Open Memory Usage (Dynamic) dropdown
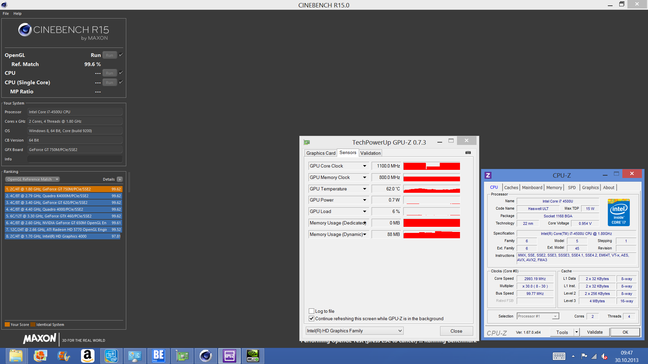648x364 pixels. (x=364, y=234)
